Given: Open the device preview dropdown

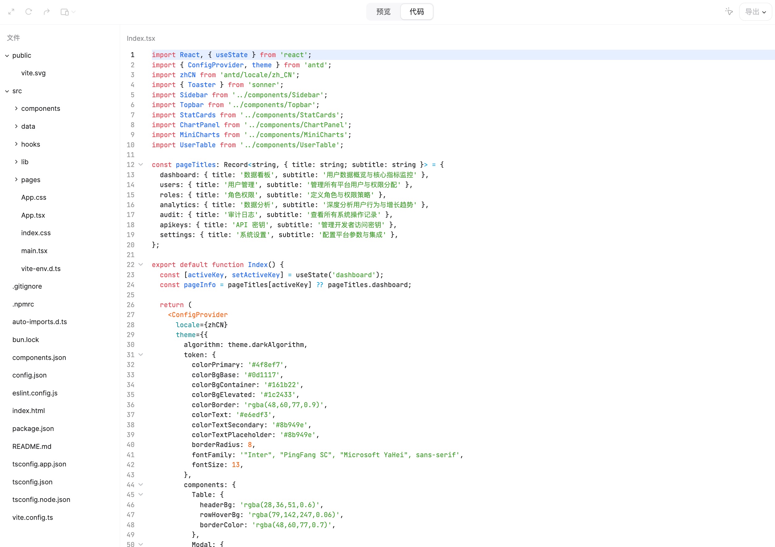Looking at the screenshot, I should [68, 12].
